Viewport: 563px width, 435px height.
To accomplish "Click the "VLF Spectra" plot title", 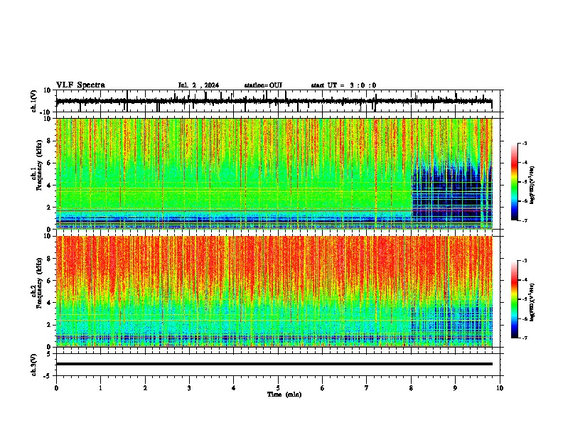I will [x=80, y=85].
